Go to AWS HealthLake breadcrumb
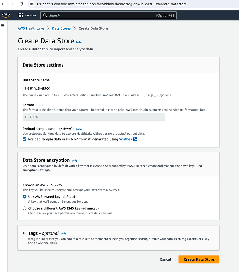239x272 pixels. click(31, 28)
